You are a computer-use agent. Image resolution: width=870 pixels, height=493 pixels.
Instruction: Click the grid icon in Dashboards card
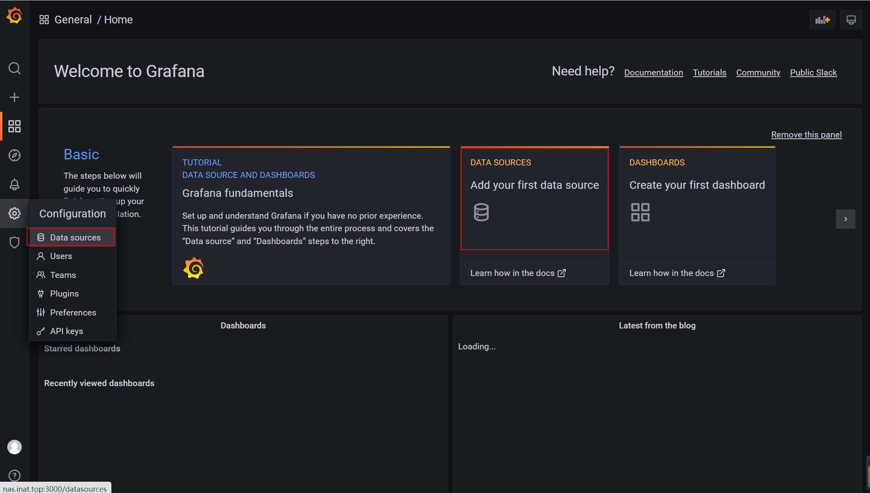point(640,212)
